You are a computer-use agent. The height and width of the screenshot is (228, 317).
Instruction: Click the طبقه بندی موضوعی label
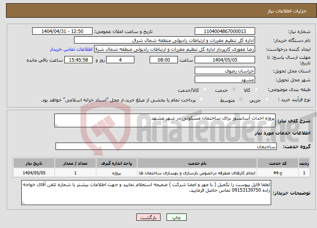tap(289, 89)
